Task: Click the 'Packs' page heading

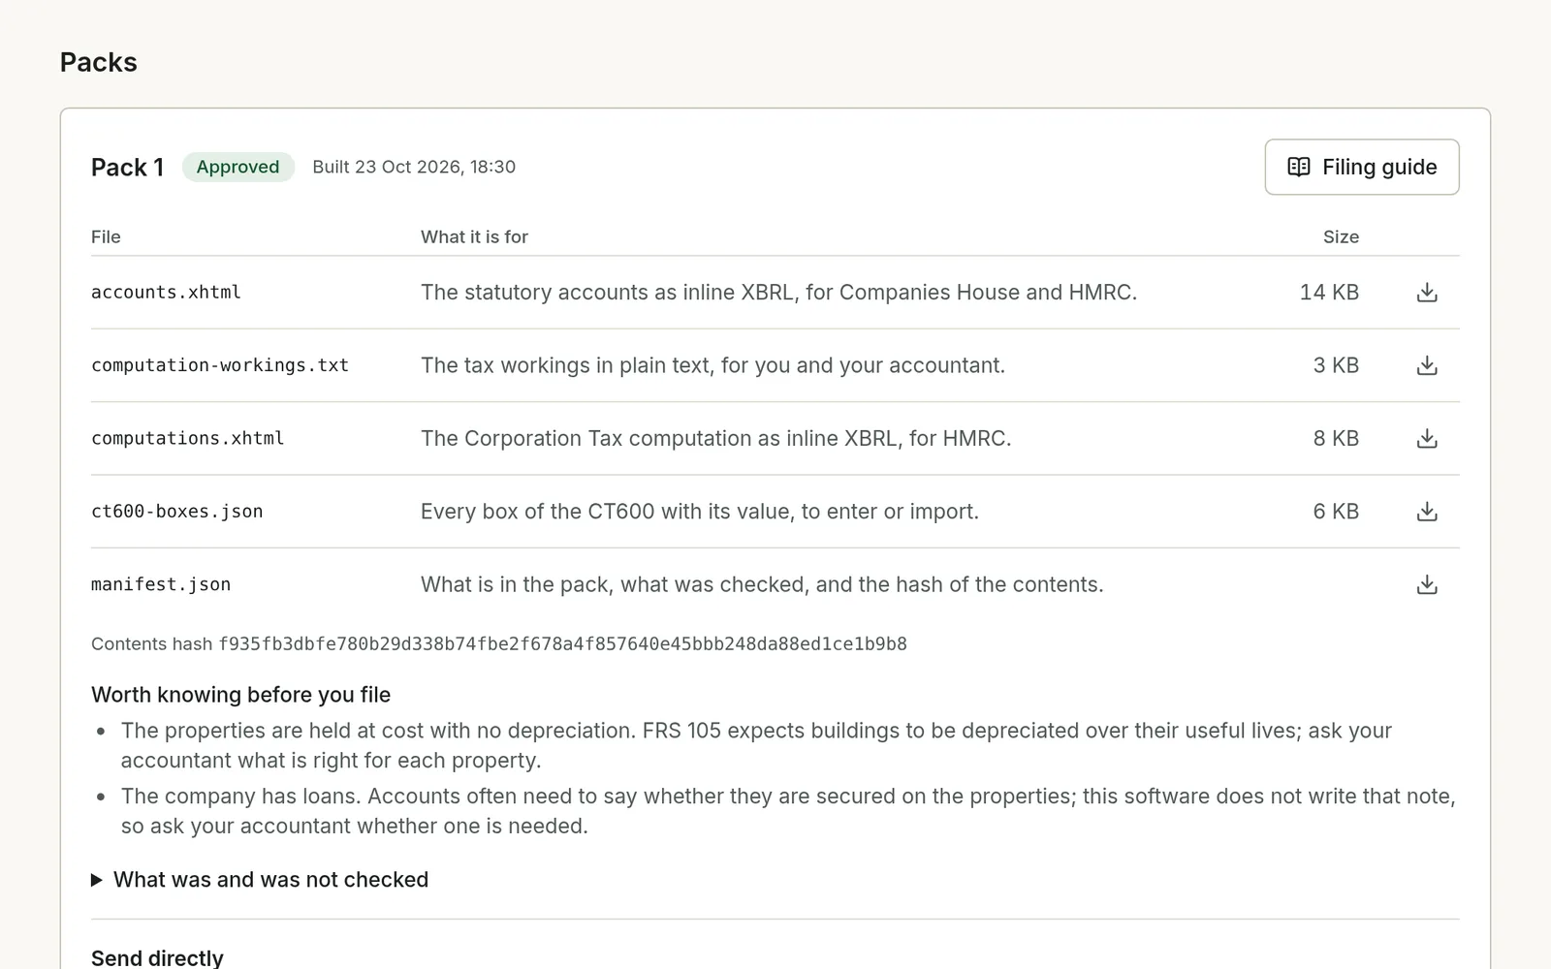Action: tap(99, 62)
